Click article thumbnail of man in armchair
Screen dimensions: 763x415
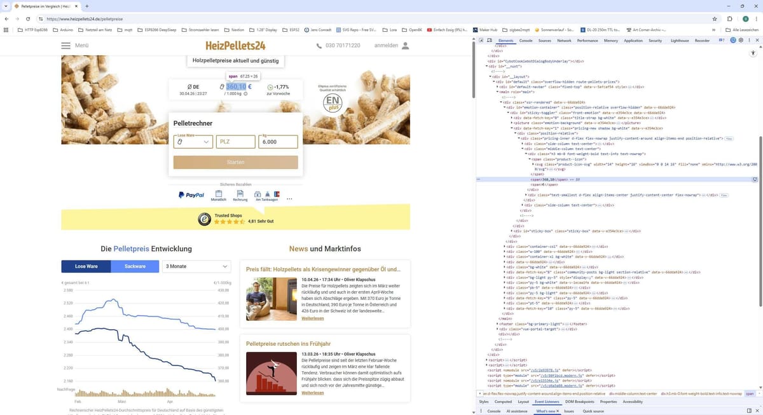point(272,299)
